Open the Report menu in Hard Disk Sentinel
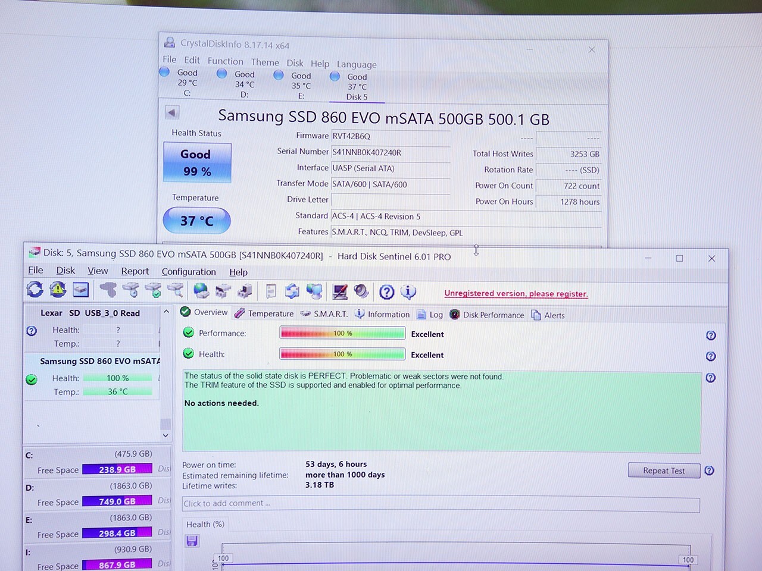The height and width of the screenshot is (571, 762). (x=135, y=271)
